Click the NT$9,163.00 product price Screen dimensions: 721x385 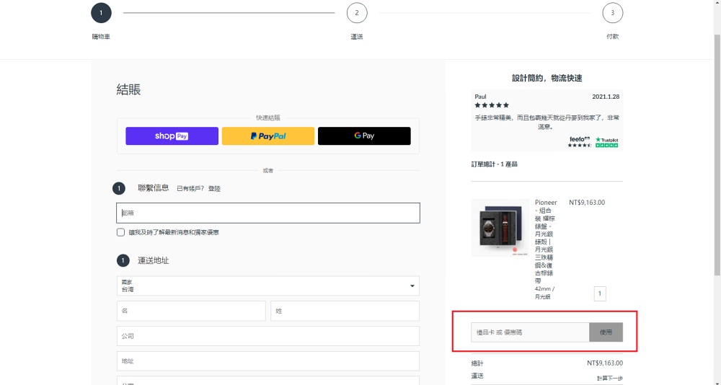pos(587,203)
